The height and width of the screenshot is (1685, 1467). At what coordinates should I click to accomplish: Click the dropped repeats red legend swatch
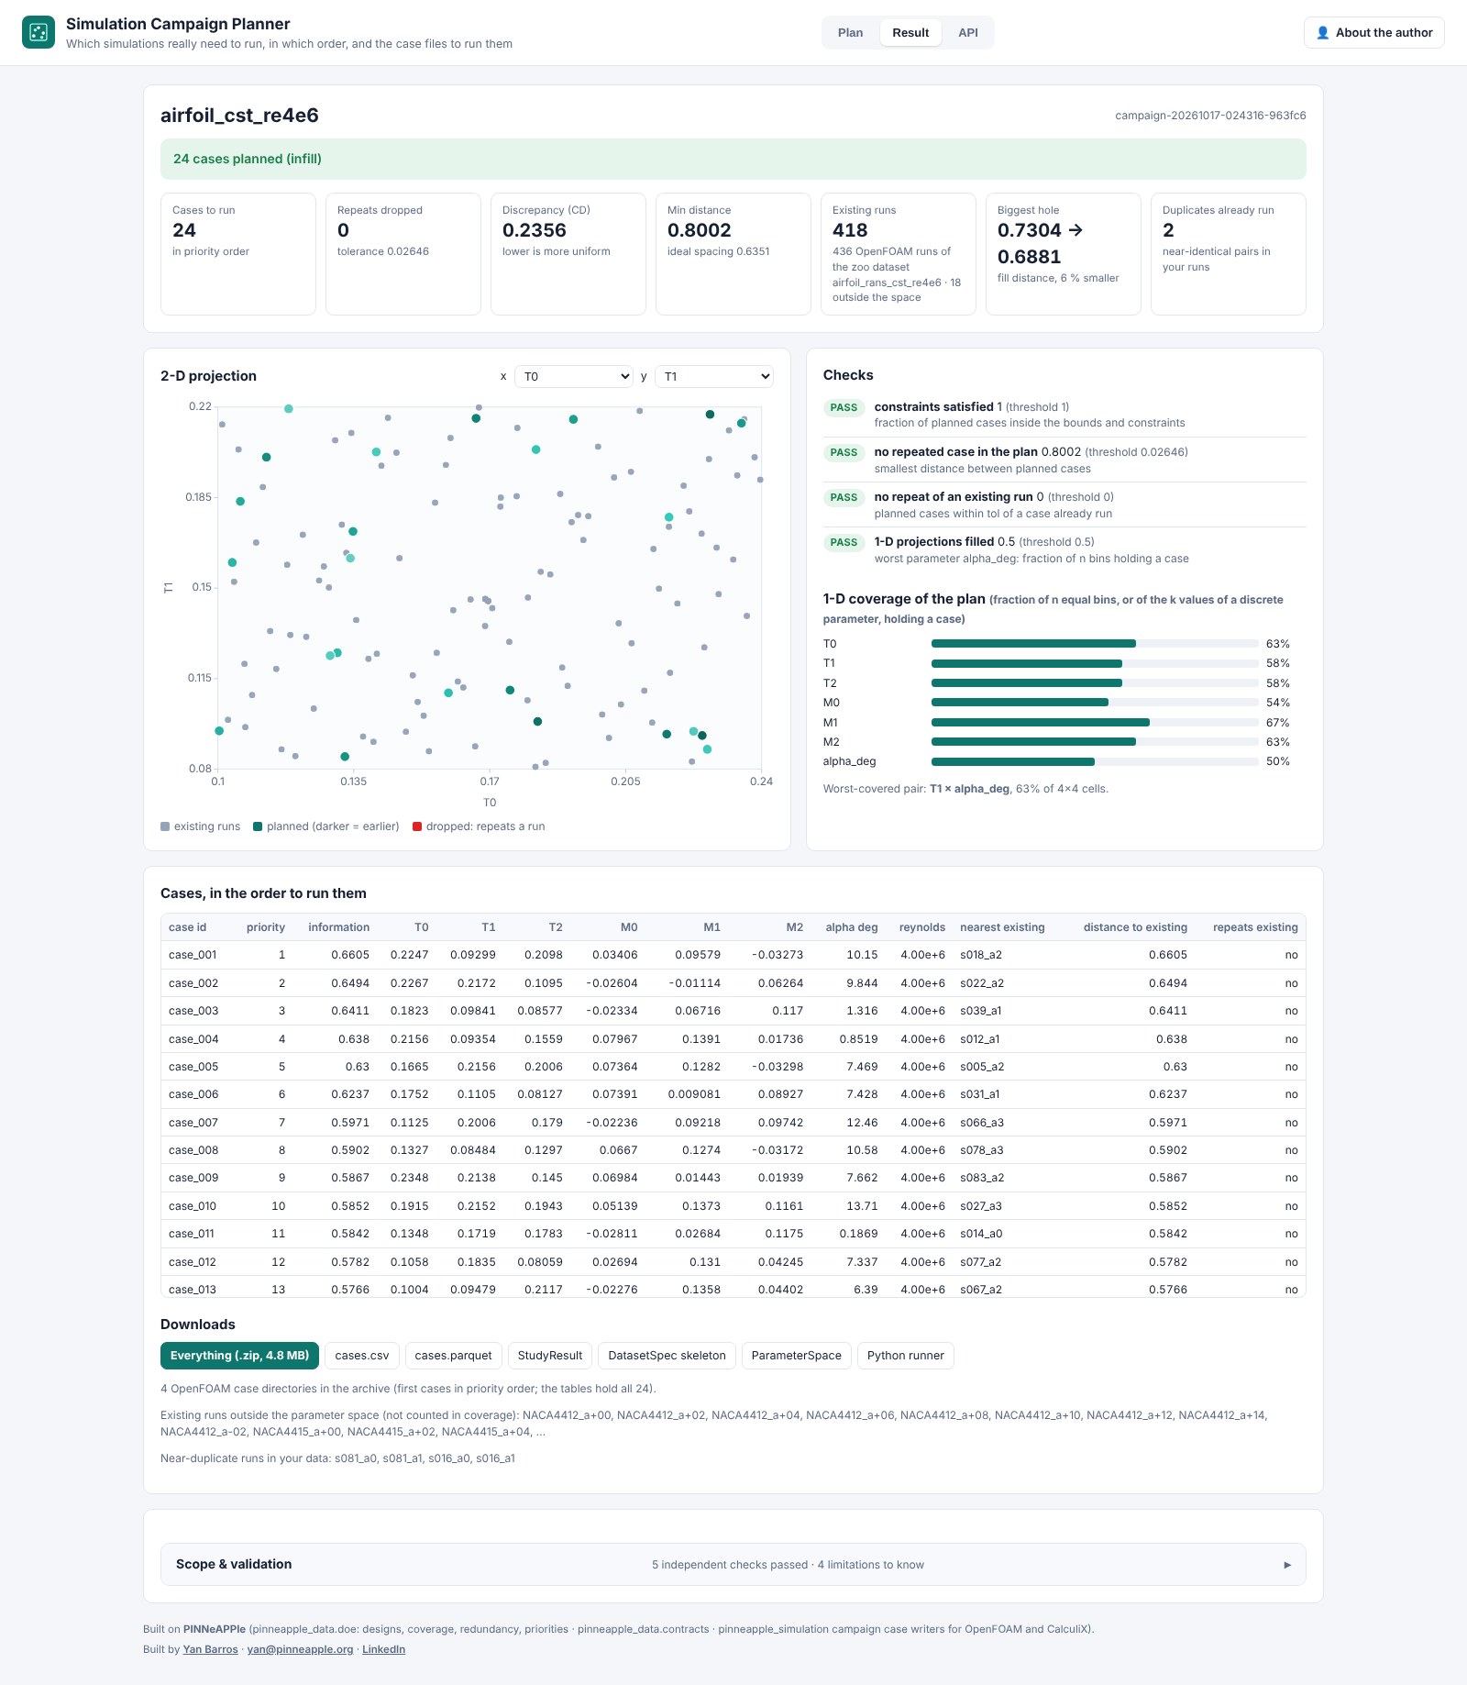(417, 826)
